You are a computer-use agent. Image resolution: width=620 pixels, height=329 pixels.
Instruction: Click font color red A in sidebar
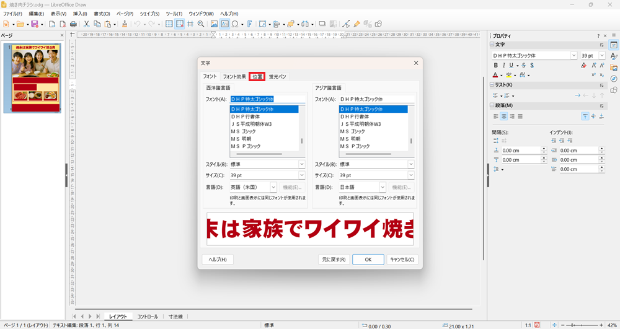pos(495,75)
